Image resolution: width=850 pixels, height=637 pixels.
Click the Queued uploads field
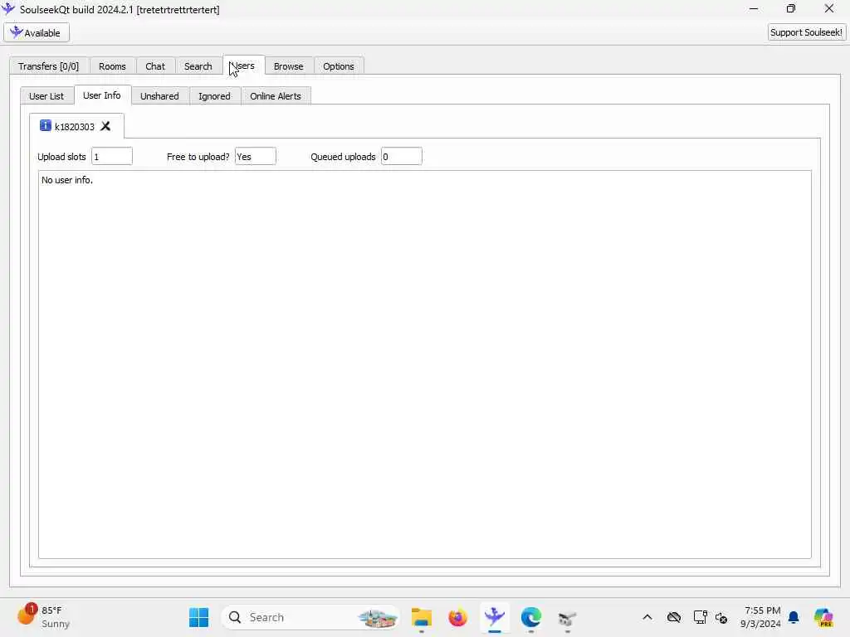[x=401, y=157]
